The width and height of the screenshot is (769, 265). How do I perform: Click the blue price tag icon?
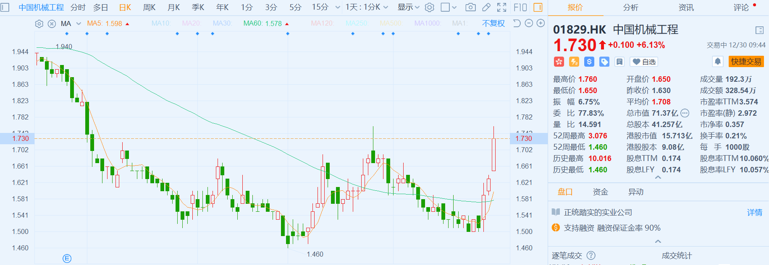pos(604,62)
